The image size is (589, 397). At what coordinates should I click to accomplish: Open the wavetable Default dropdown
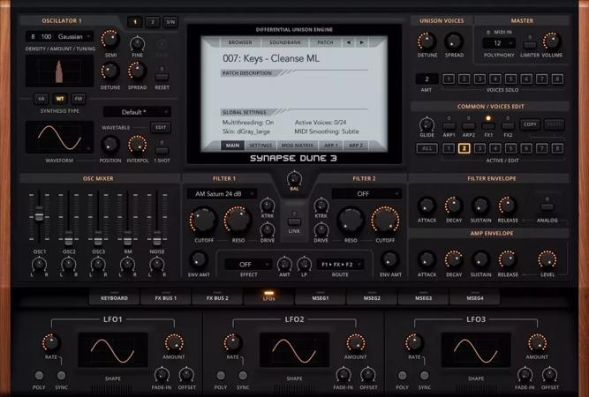coord(137,112)
